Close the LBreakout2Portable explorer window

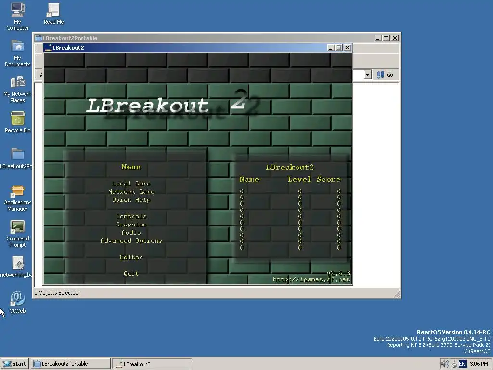[x=395, y=38]
